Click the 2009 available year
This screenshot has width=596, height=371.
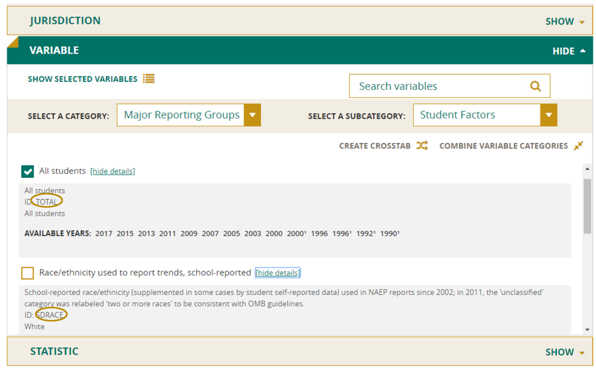coord(189,233)
